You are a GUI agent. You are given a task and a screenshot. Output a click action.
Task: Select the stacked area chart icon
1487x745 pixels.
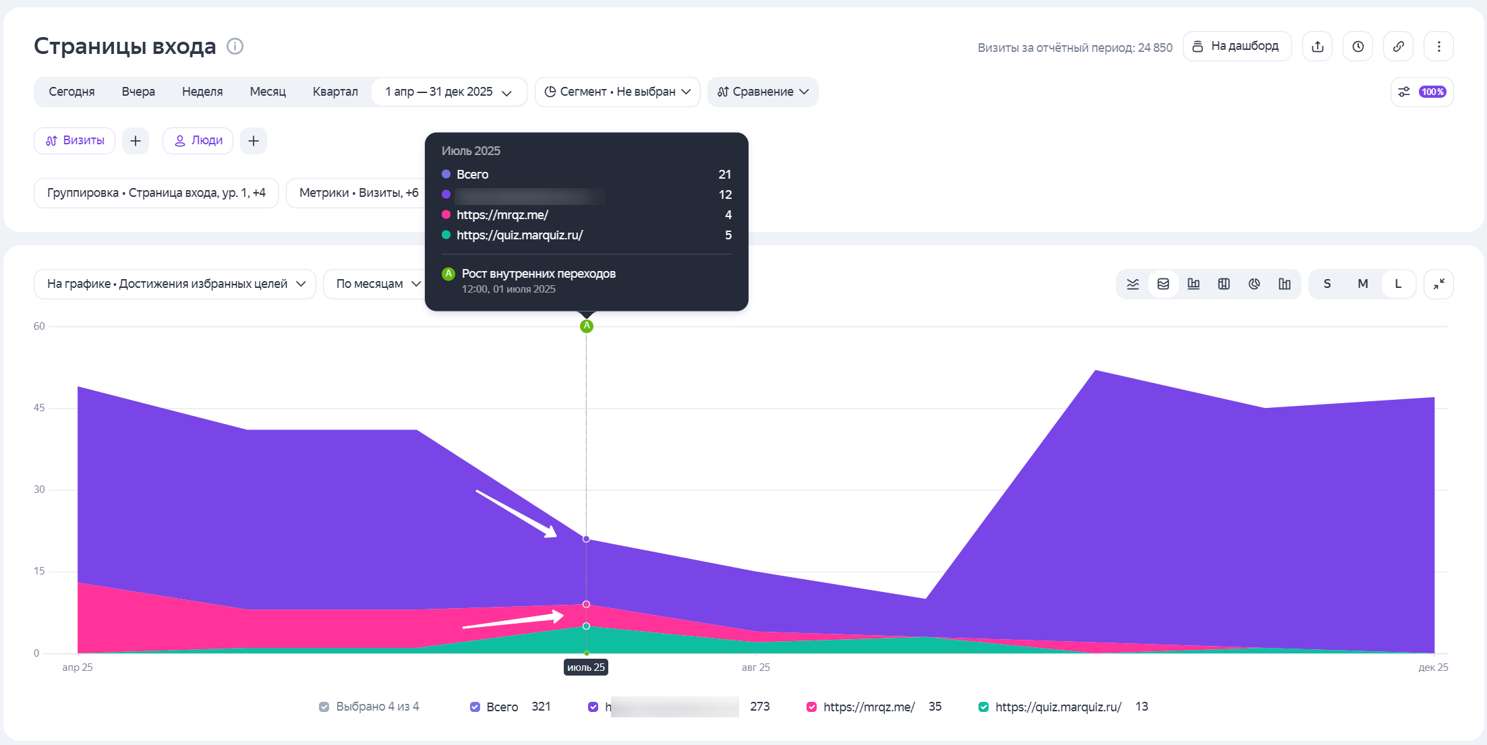[x=1163, y=284]
